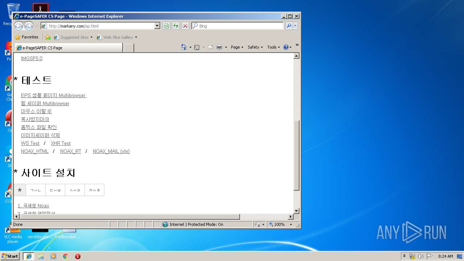Click the vertical scrollbar down arrow
The image size is (464, 261).
tap(296, 211)
